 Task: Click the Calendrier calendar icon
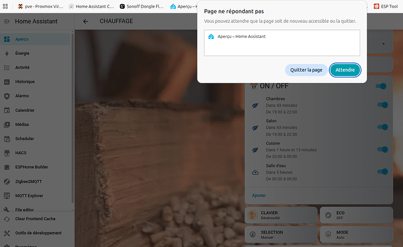(x=7, y=110)
